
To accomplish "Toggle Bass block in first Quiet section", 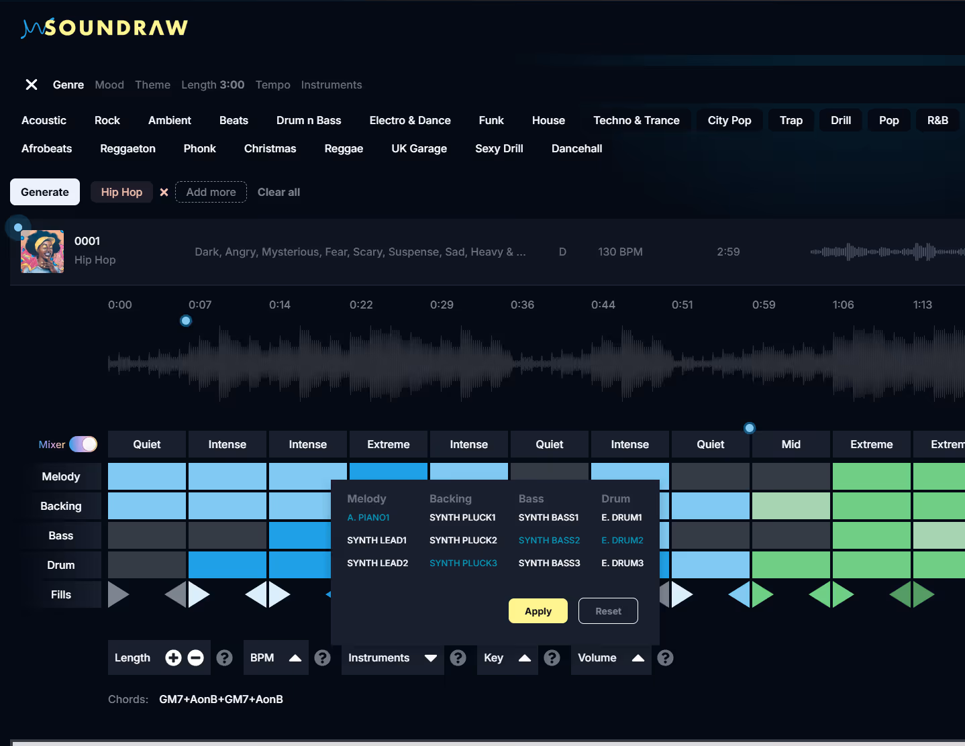I will point(147,535).
